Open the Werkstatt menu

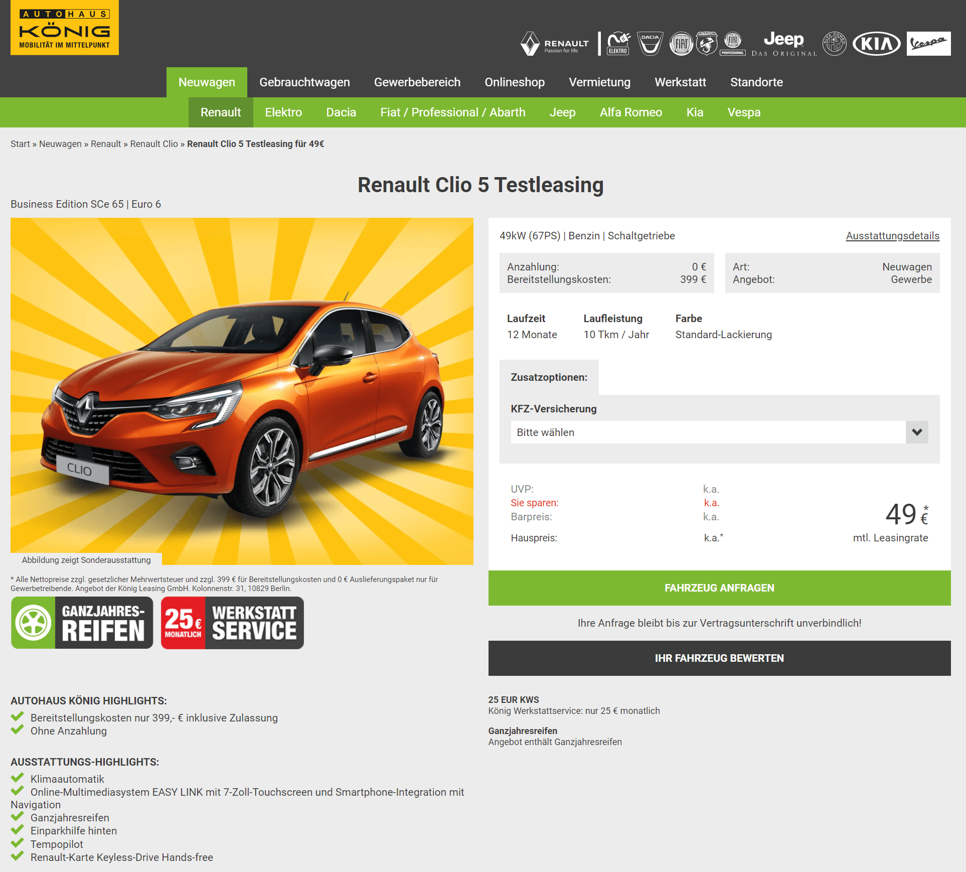680,82
